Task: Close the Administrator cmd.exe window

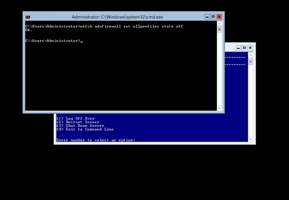Action: [219, 17]
